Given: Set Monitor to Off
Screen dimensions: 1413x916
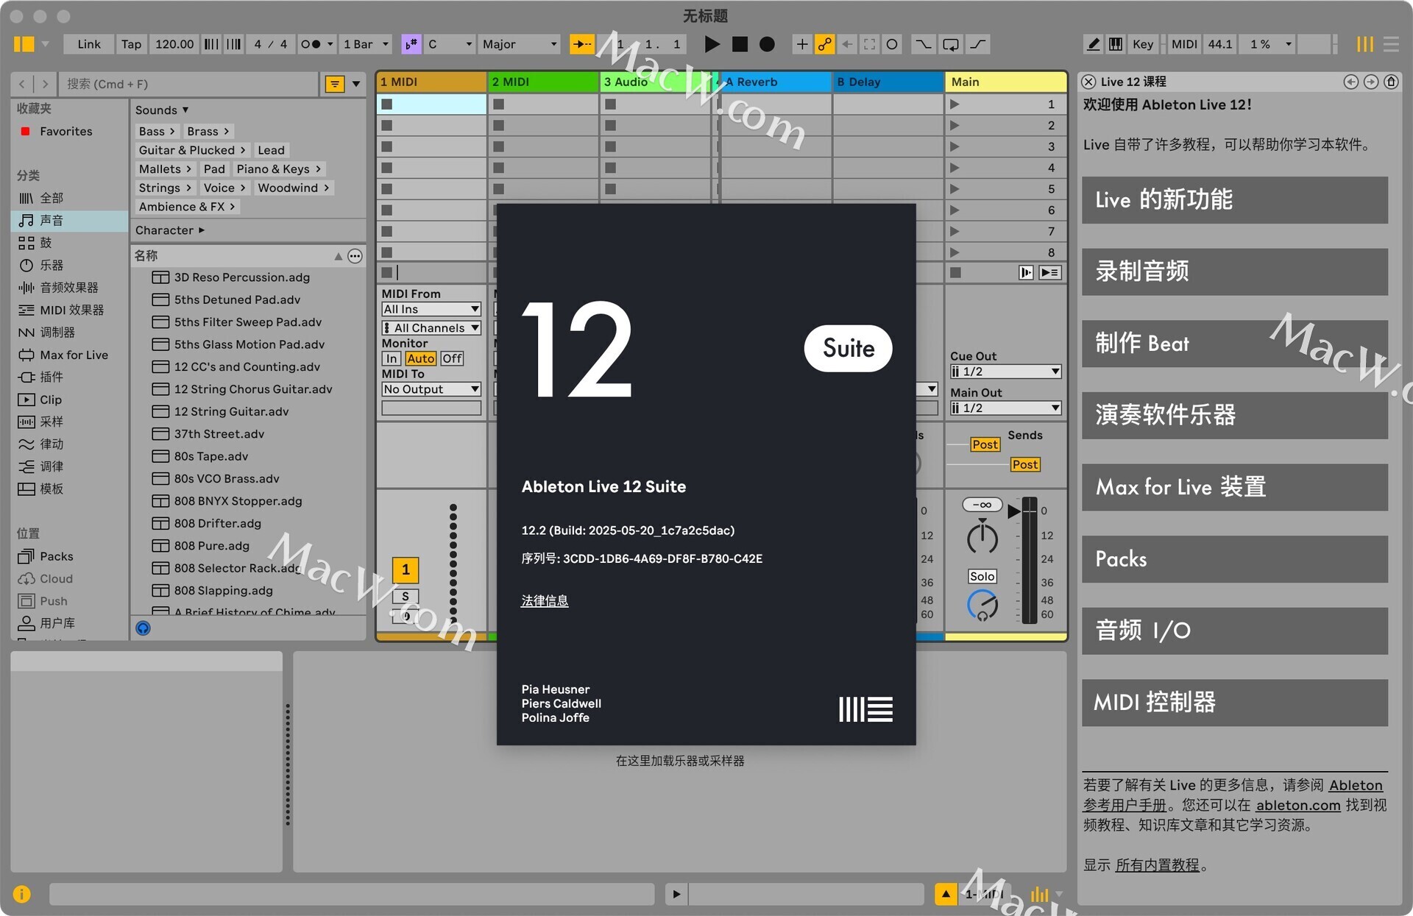Looking at the screenshot, I should (x=452, y=358).
